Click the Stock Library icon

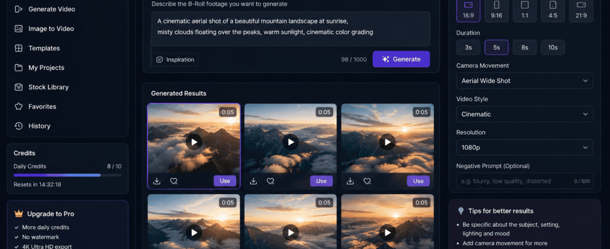pos(18,87)
